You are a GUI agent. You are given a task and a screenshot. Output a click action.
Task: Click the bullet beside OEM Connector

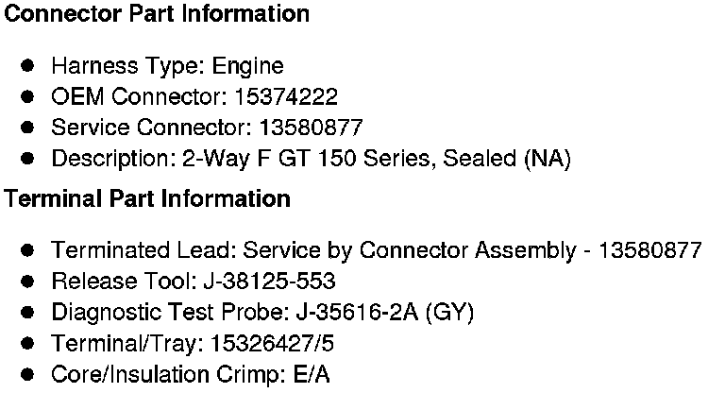tap(28, 97)
